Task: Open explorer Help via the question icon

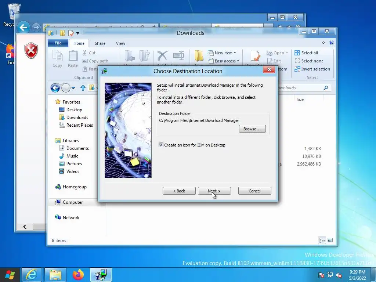Action: [x=332, y=43]
